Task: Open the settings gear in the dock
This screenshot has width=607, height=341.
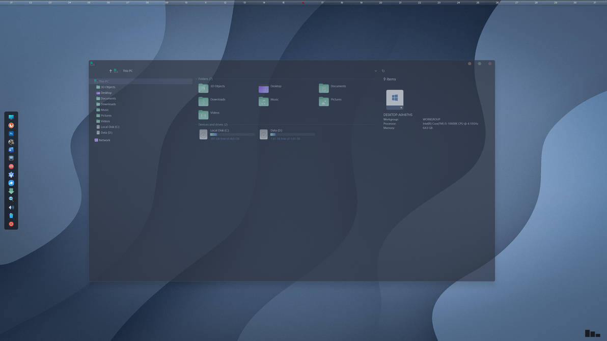Action: point(11,175)
